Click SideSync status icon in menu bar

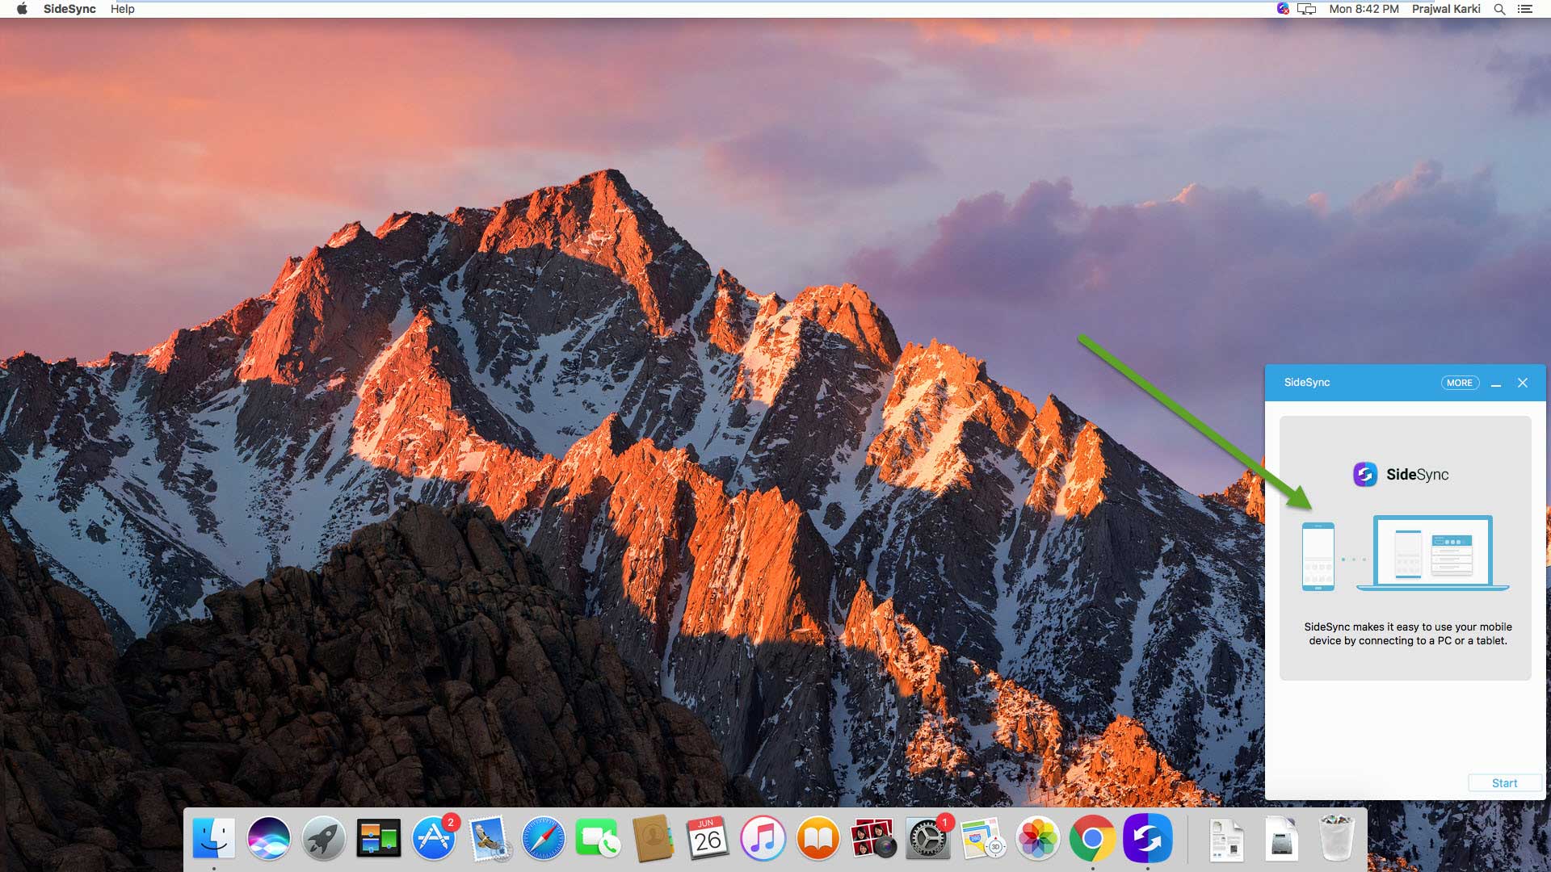point(1283,9)
